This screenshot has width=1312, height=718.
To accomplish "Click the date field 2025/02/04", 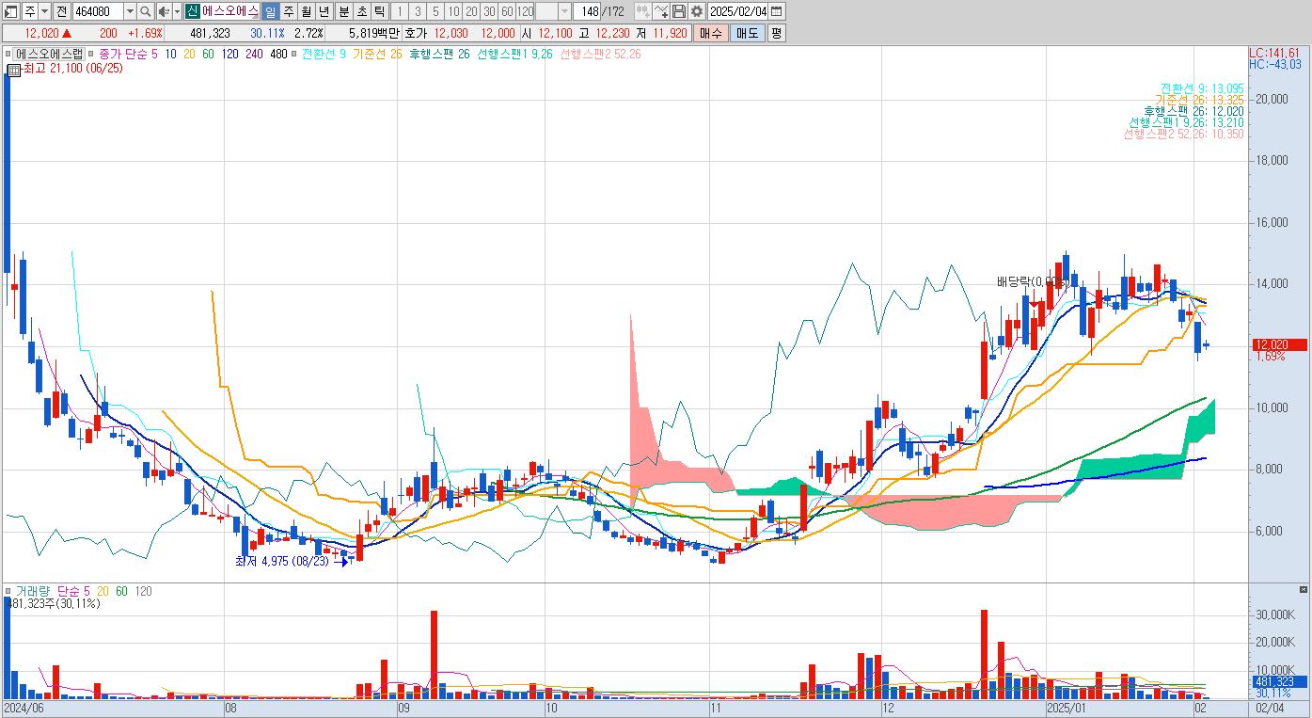I will [x=738, y=11].
